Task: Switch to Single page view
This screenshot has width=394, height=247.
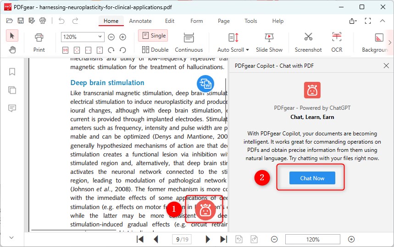Action: coord(153,36)
